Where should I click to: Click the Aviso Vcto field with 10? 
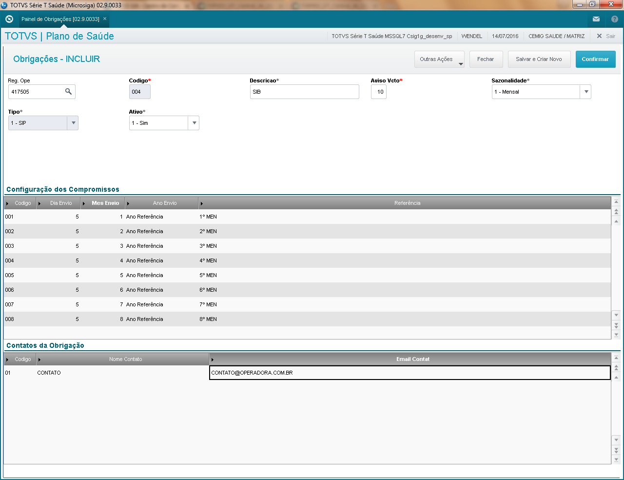point(379,92)
